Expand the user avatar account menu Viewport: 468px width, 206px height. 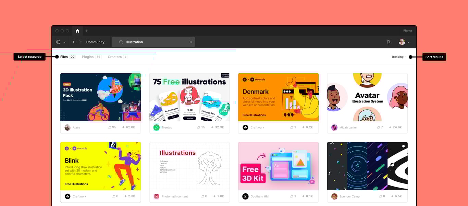[404, 42]
